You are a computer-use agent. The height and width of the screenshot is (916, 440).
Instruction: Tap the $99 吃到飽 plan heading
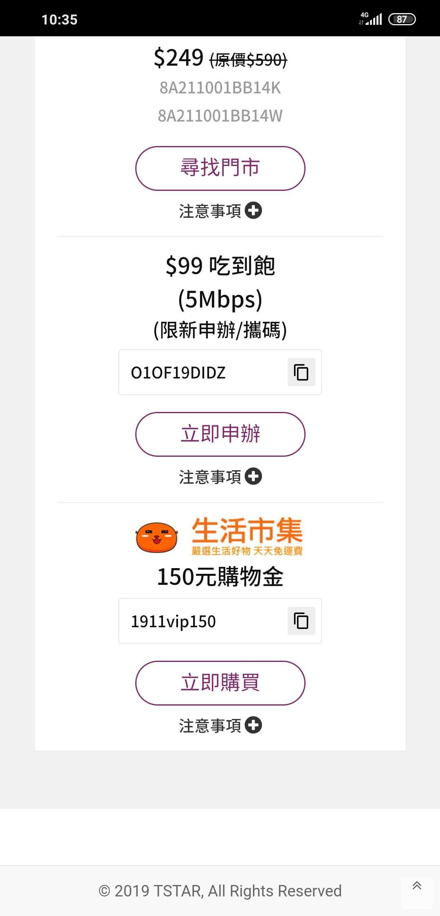(220, 266)
